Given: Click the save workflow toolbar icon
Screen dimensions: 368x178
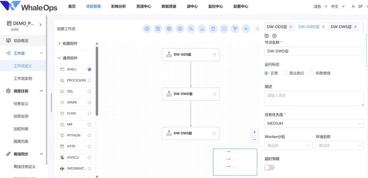Looking at the screenshot, I should click(158, 29).
